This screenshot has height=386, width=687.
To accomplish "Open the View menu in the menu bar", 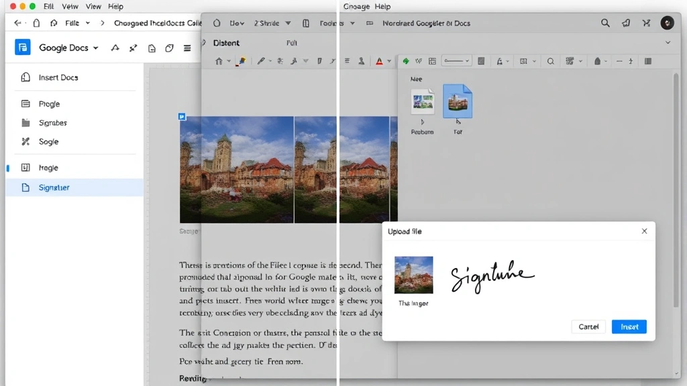I will (93, 6).
